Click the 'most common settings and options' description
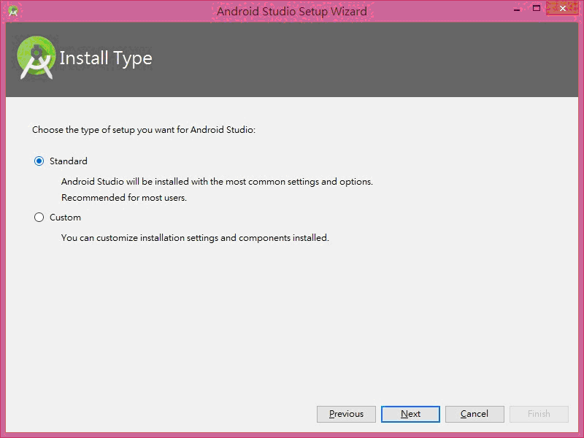 217,182
